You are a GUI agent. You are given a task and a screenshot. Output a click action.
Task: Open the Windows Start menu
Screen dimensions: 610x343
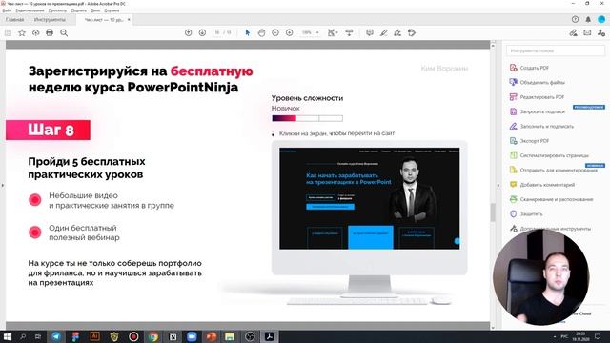point(8,336)
